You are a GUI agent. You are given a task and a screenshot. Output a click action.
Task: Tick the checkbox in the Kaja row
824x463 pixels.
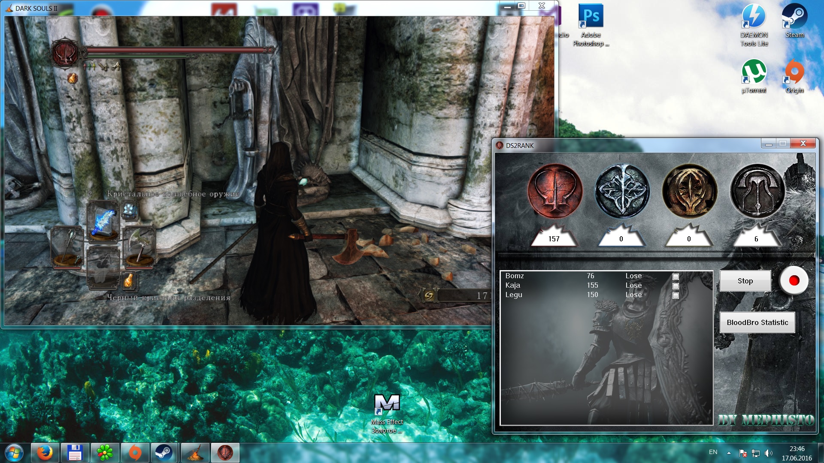[x=676, y=286]
